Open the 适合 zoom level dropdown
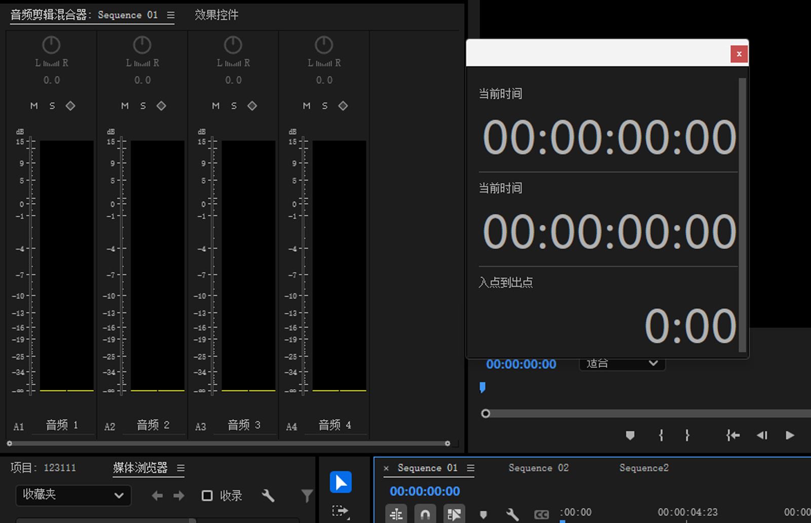This screenshot has height=523, width=811. click(x=622, y=364)
